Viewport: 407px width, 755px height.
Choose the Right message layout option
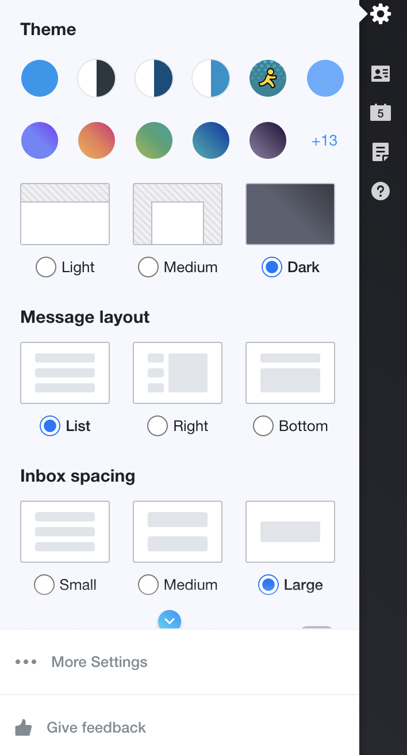(158, 426)
